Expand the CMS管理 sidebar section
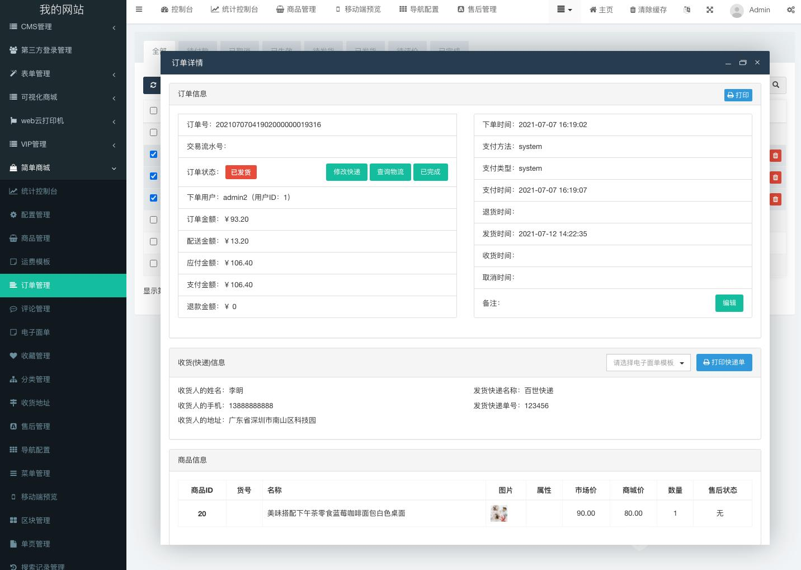The height and width of the screenshot is (570, 801). tap(62, 26)
